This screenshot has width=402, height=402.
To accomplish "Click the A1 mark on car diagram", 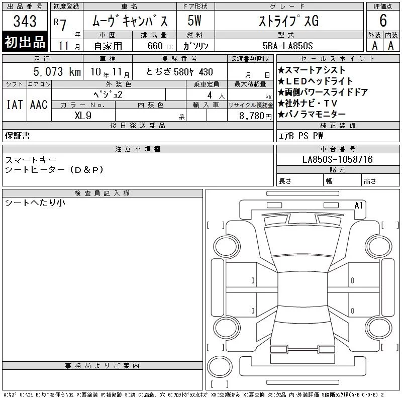I will 358,205.
